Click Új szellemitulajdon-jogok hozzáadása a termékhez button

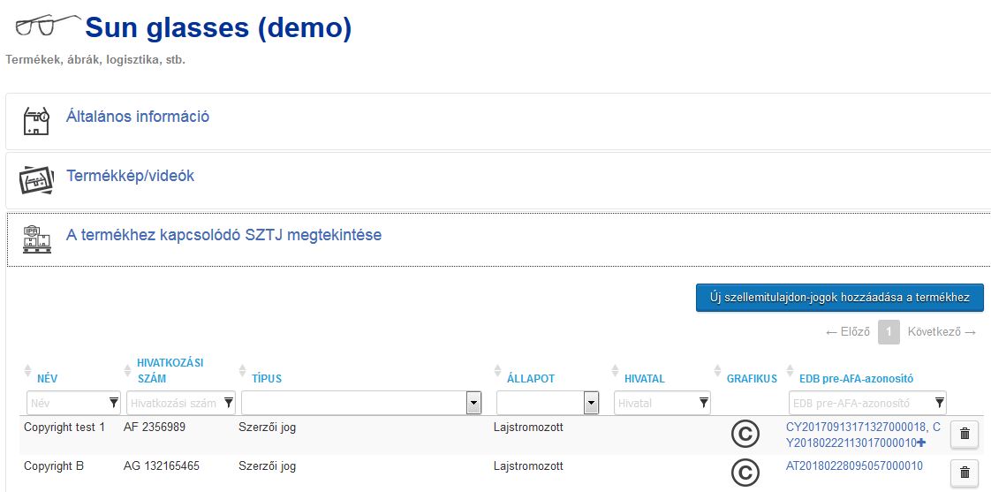click(840, 298)
